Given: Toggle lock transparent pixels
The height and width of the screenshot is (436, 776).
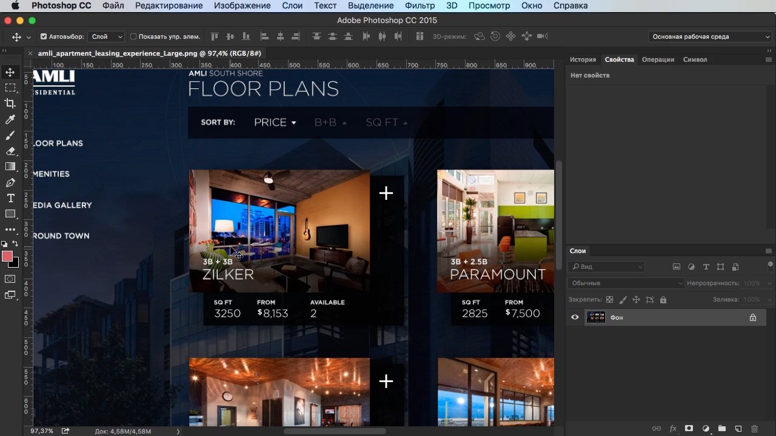Looking at the screenshot, I should pyautogui.click(x=609, y=300).
